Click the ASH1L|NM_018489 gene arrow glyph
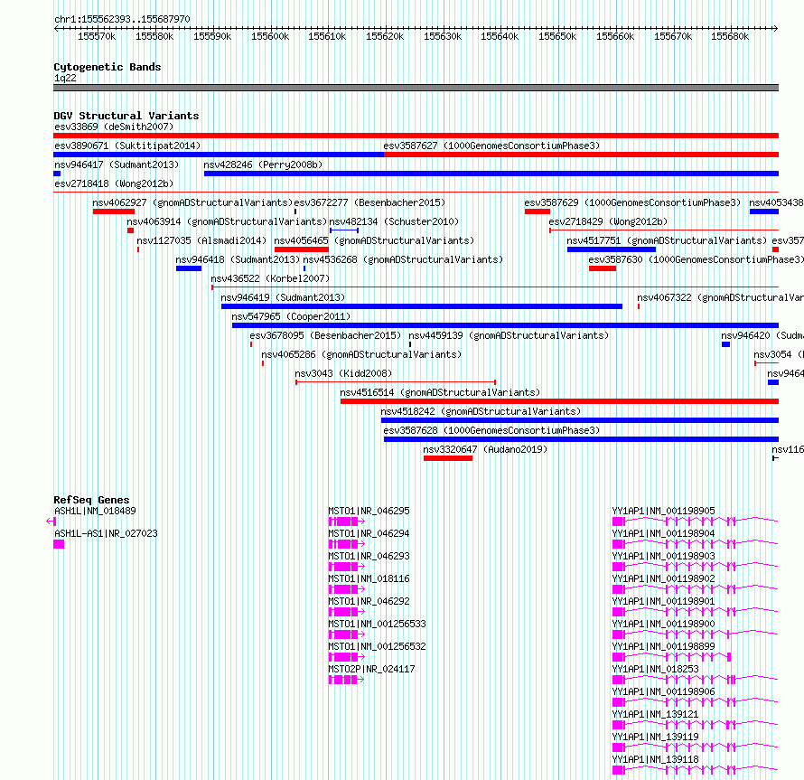The height and width of the screenshot is (780, 804). coord(51,522)
